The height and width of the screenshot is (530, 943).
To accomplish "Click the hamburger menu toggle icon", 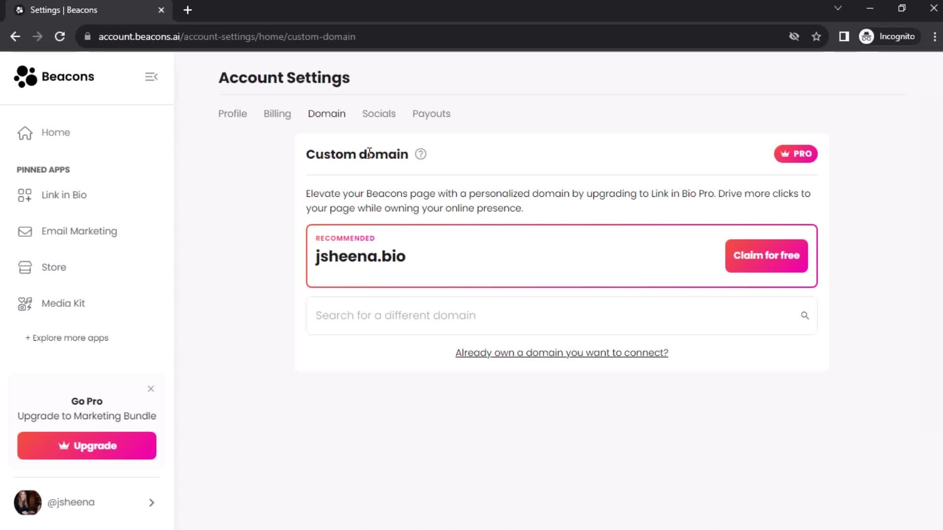I will point(152,77).
